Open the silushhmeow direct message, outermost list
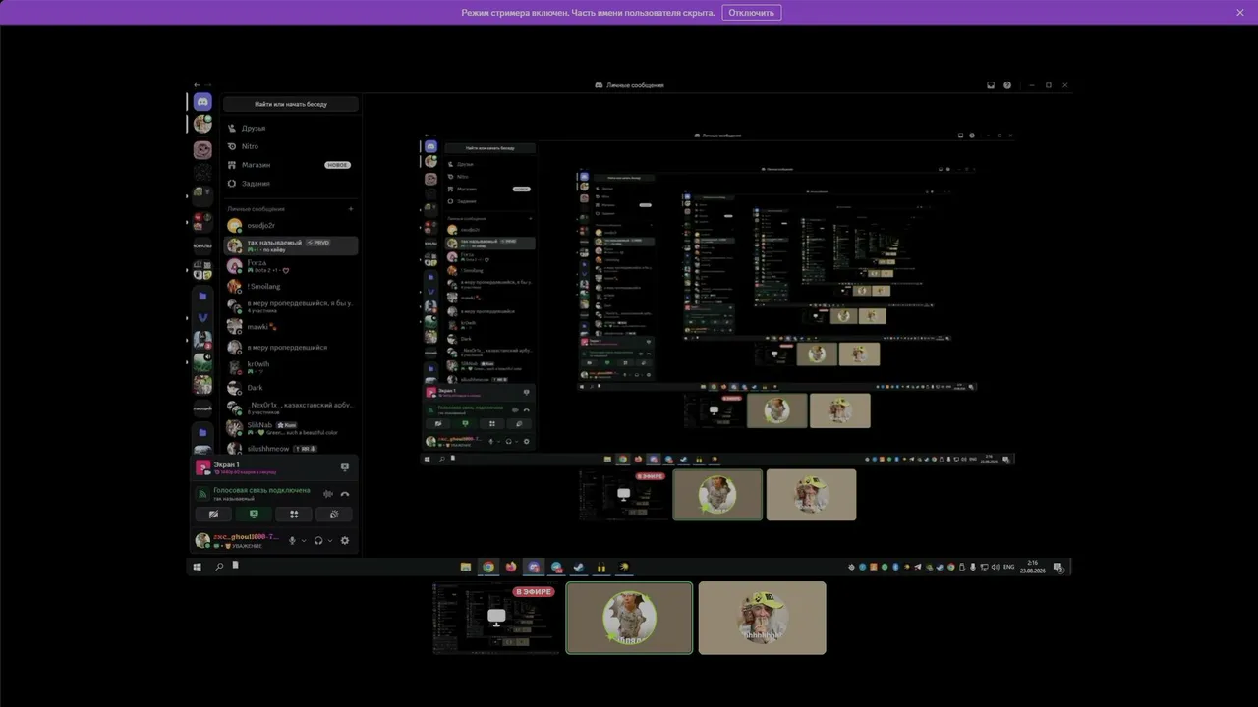Viewport: 1258px width, 707px height. 291,449
